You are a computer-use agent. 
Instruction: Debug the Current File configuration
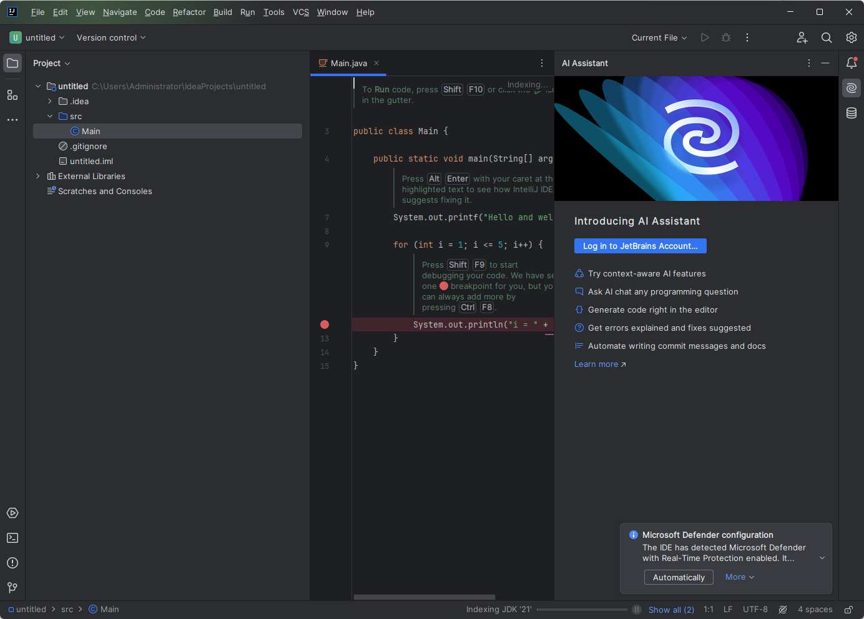tap(726, 37)
